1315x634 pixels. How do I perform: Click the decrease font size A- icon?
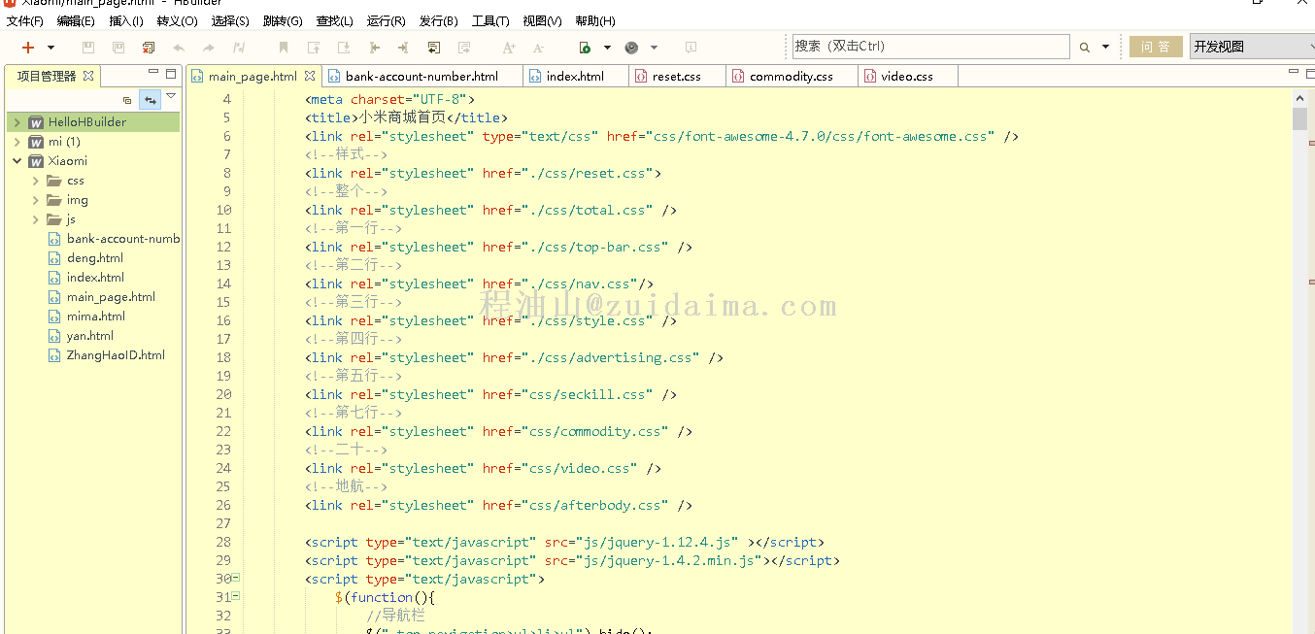point(539,47)
